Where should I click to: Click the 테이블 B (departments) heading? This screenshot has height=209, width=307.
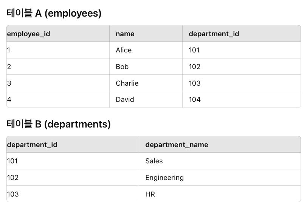pyautogui.click(x=59, y=124)
